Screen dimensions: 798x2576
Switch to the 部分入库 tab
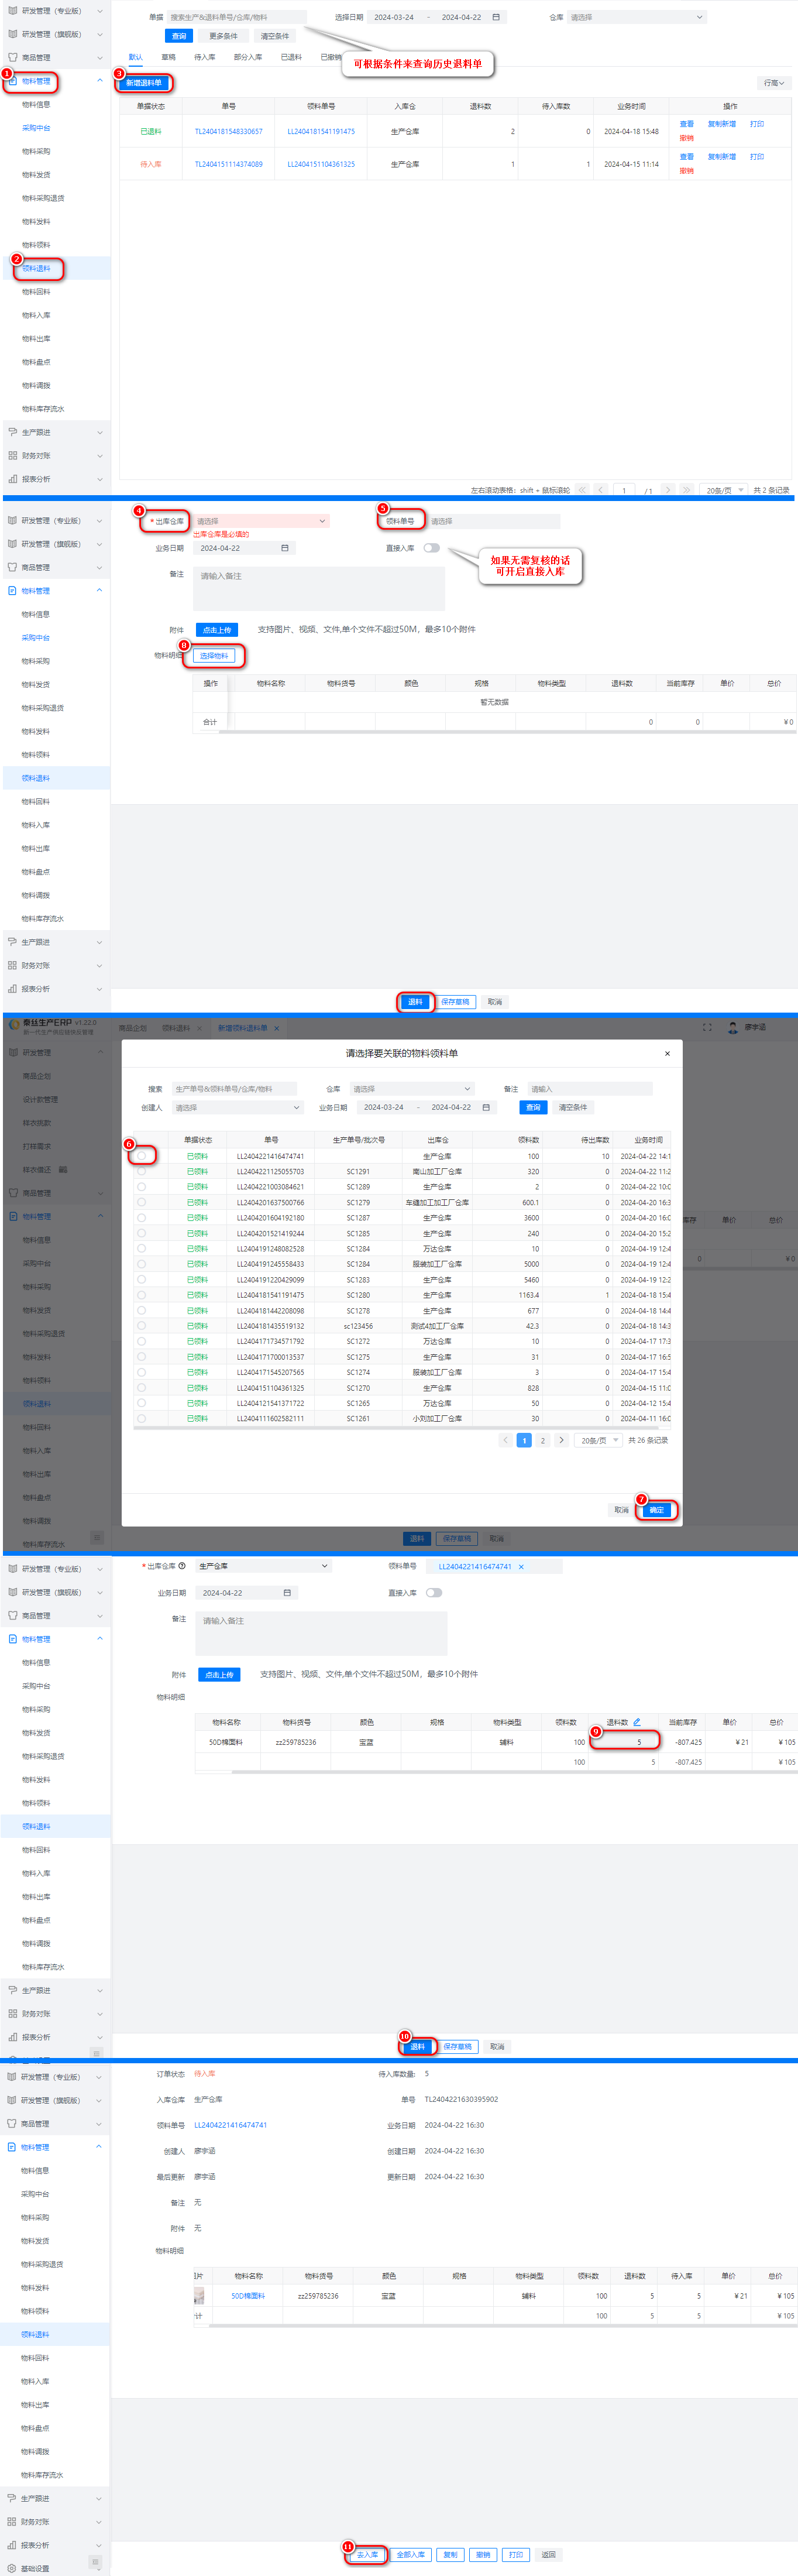(247, 57)
